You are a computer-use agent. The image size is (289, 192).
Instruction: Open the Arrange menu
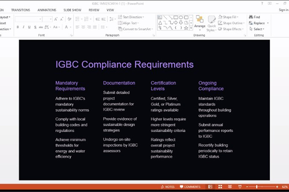coord(199,23)
